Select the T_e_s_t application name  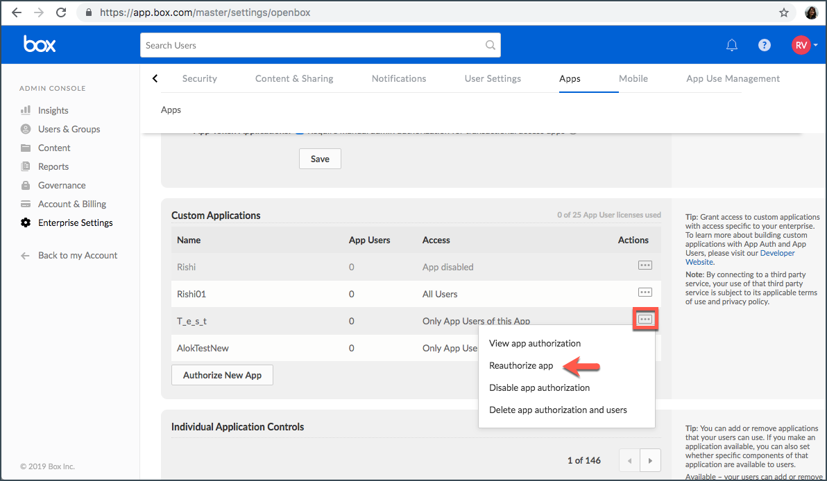(192, 322)
